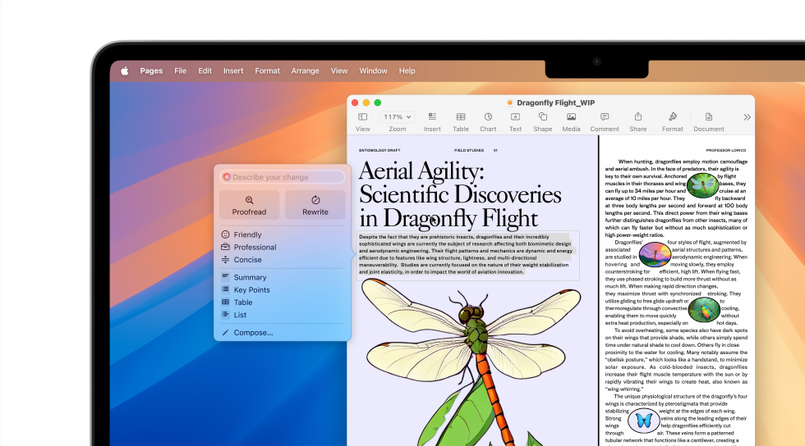Click the Share toolbar icon
Screen dimensions: 805x446
point(637,117)
